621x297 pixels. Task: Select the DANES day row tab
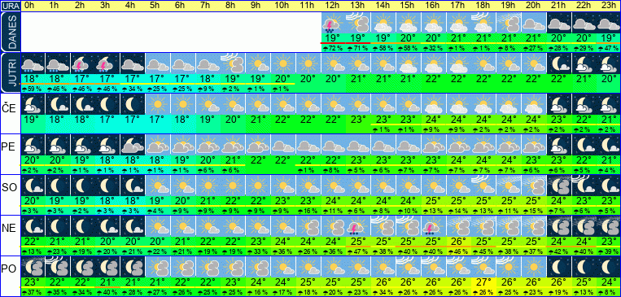tap(10, 32)
